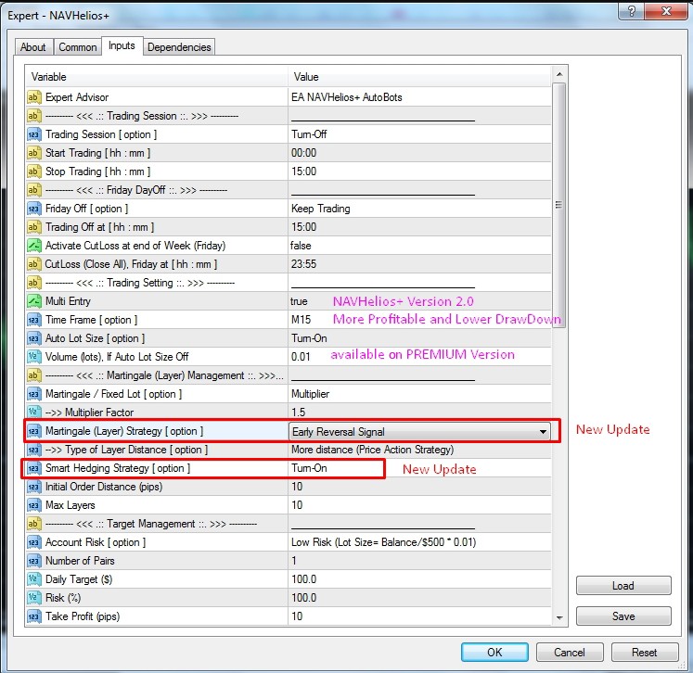The image size is (693, 673).
Task: Click the icon beside Initial Order Distance (pips)
Action: click(34, 487)
